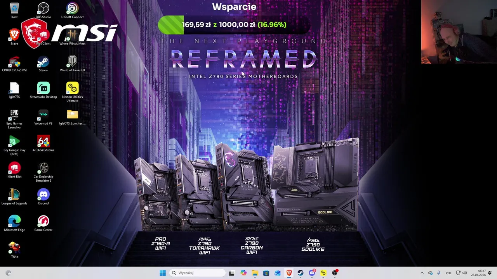The height and width of the screenshot is (279, 497).
Task: Open Microsoft Store from the taskbar
Action: pos(266,273)
